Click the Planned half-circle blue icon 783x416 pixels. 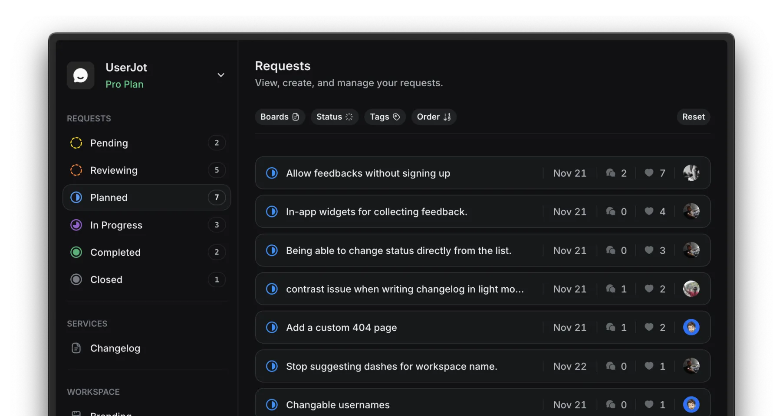coord(76,198)
